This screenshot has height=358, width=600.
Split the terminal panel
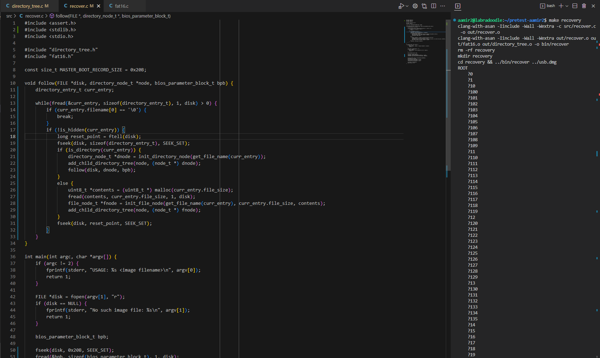pyautogui.click(x=575, y=6)
